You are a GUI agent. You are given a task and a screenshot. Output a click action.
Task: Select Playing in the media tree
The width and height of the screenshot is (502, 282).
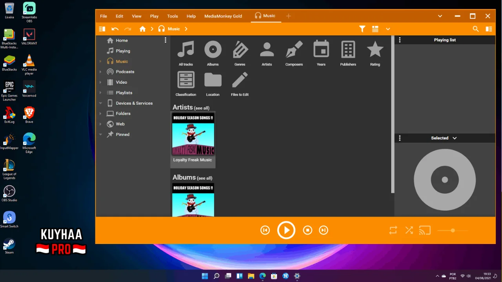click(123, 51)
